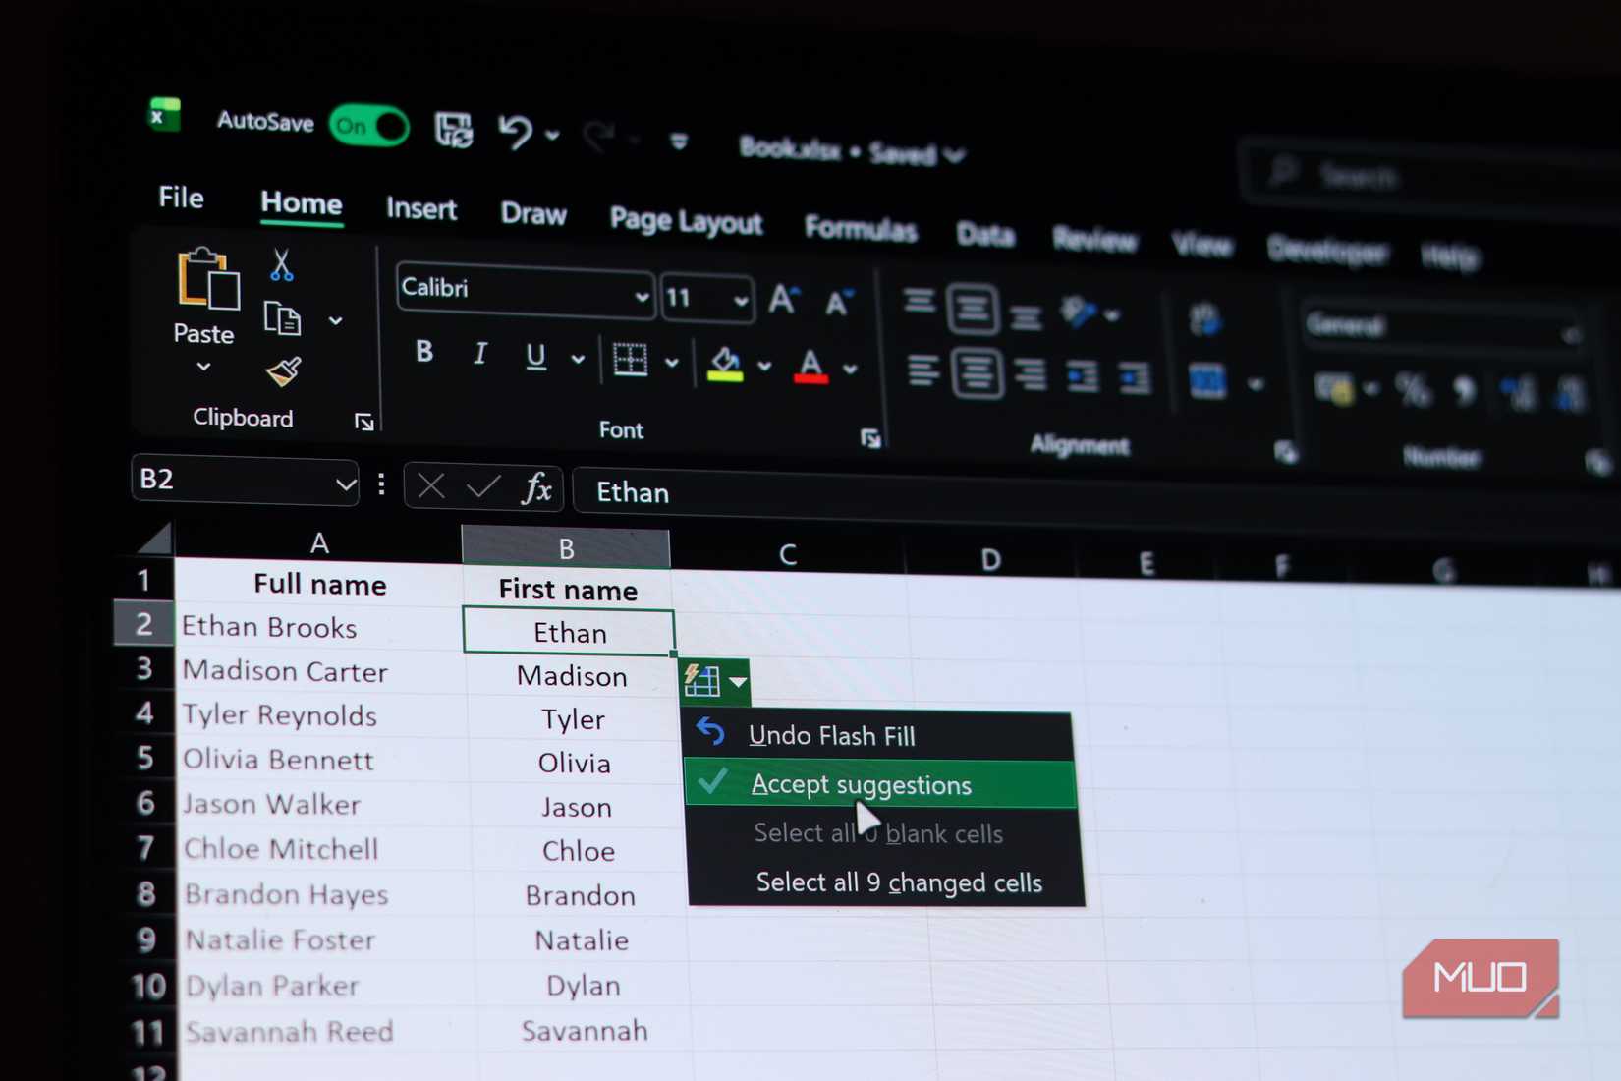1621x1081 pixels.
Task: Toggle underline formatting
Action: click(534, 357)
